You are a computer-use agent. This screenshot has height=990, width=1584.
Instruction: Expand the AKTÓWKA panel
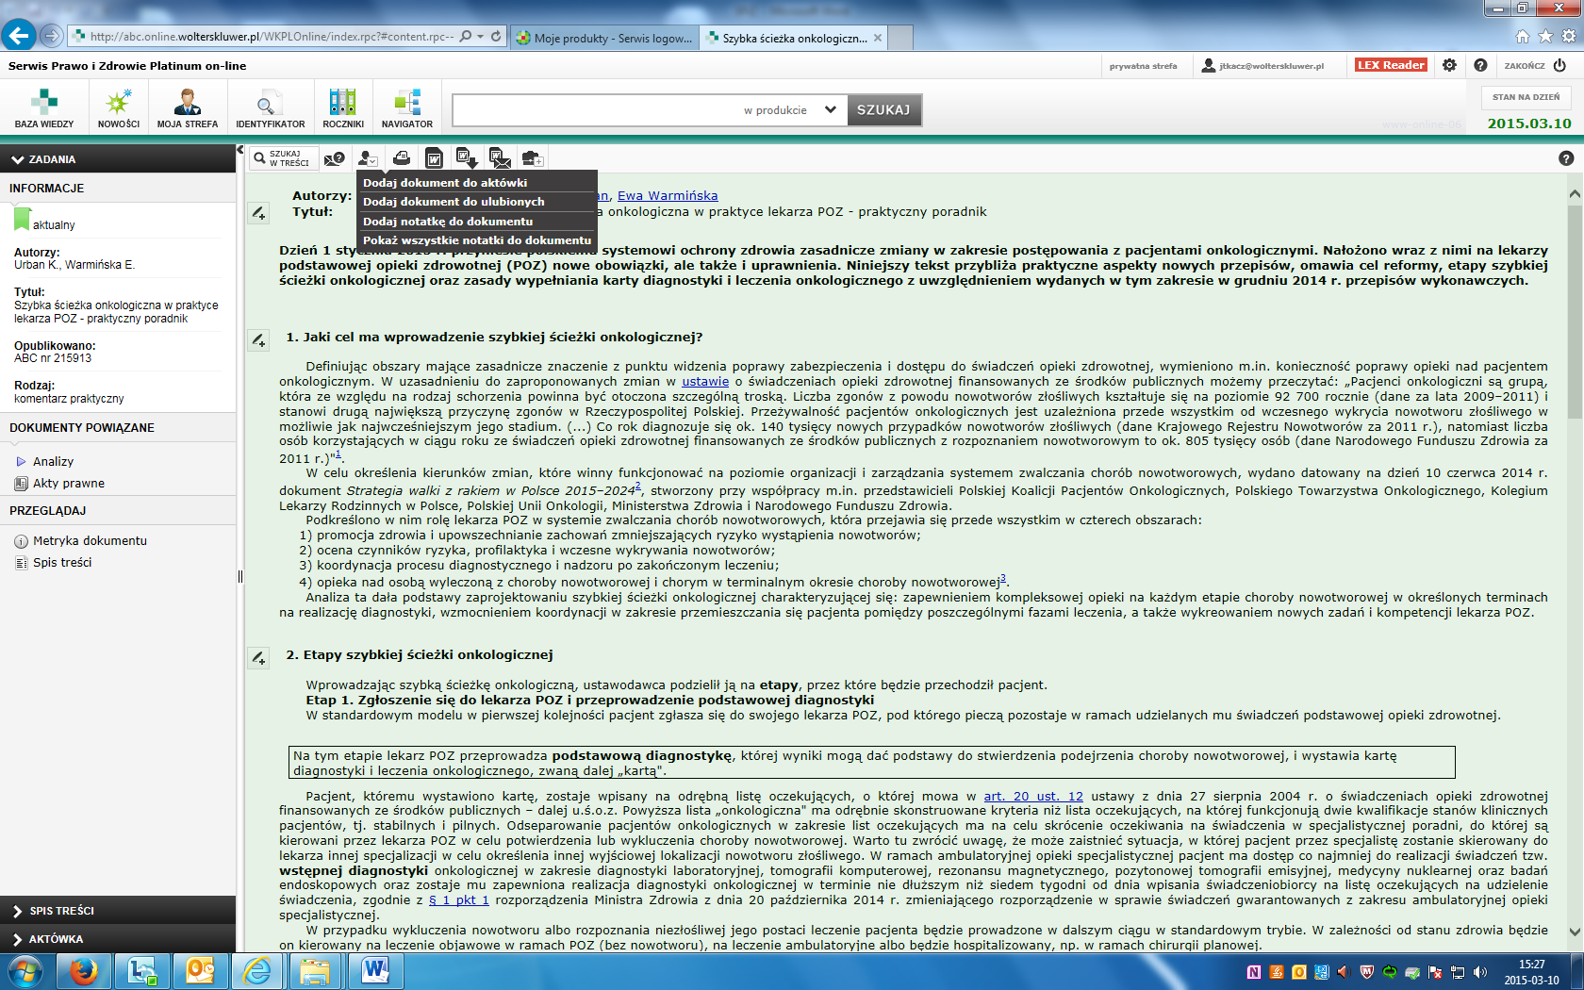(118, 938)
